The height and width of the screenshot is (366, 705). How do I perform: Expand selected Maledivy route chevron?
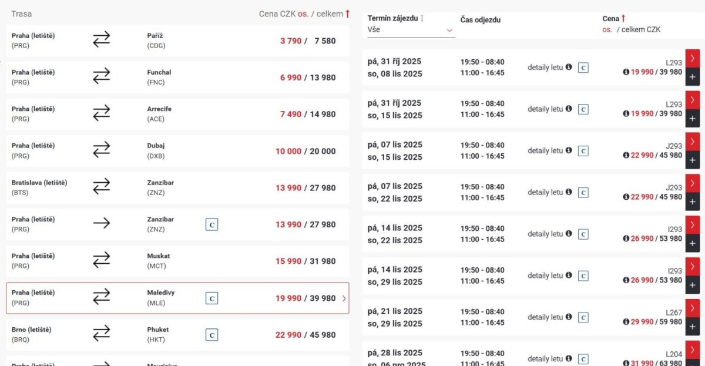tap(344, 298)
